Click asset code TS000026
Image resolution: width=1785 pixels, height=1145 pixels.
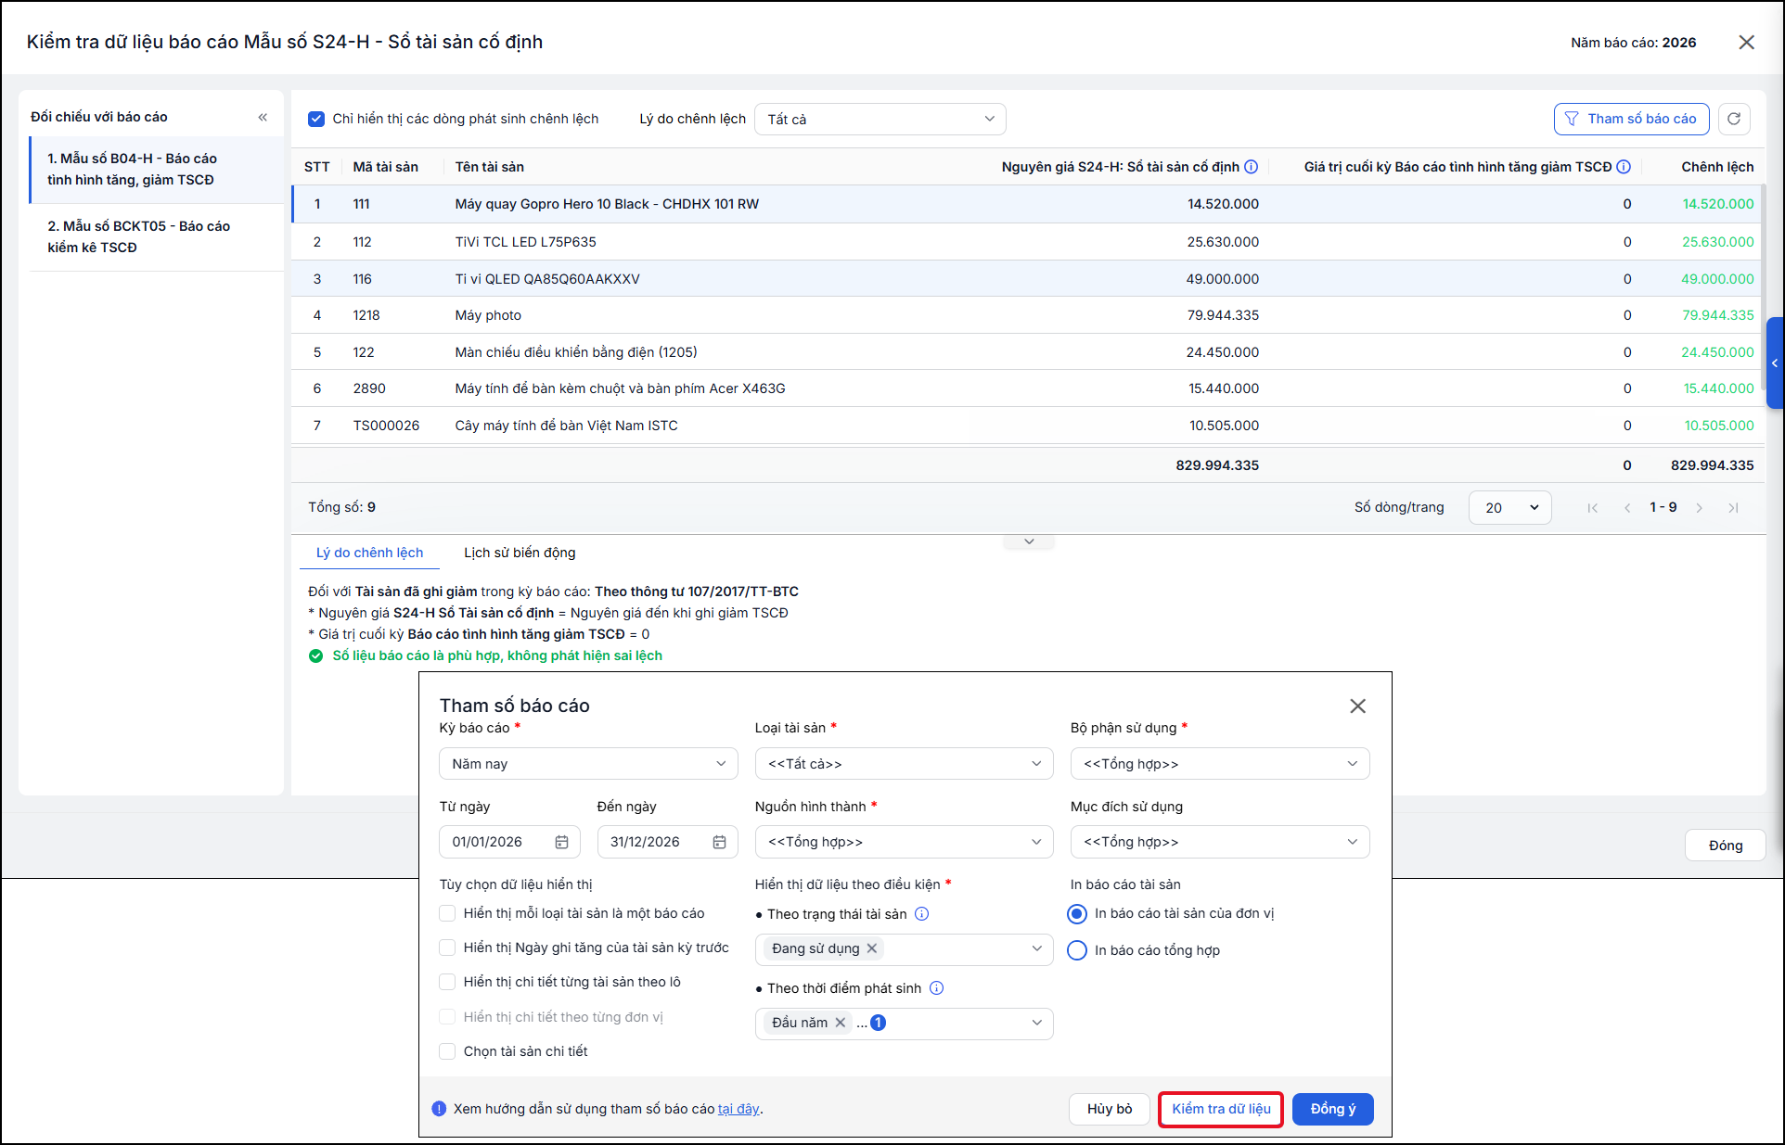(386, 426)
